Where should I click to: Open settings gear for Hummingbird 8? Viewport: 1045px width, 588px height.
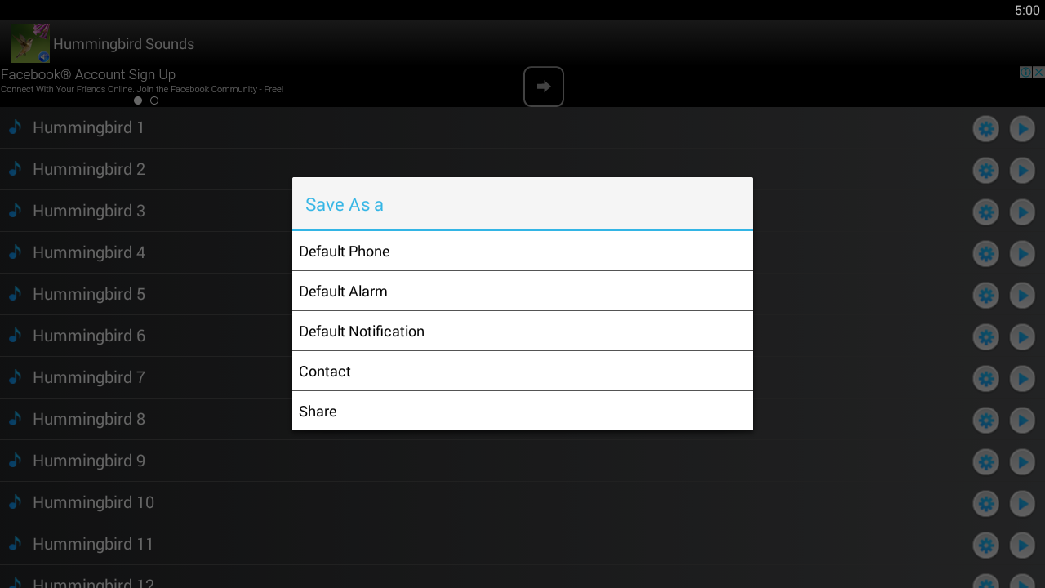[x=986, y=420]
